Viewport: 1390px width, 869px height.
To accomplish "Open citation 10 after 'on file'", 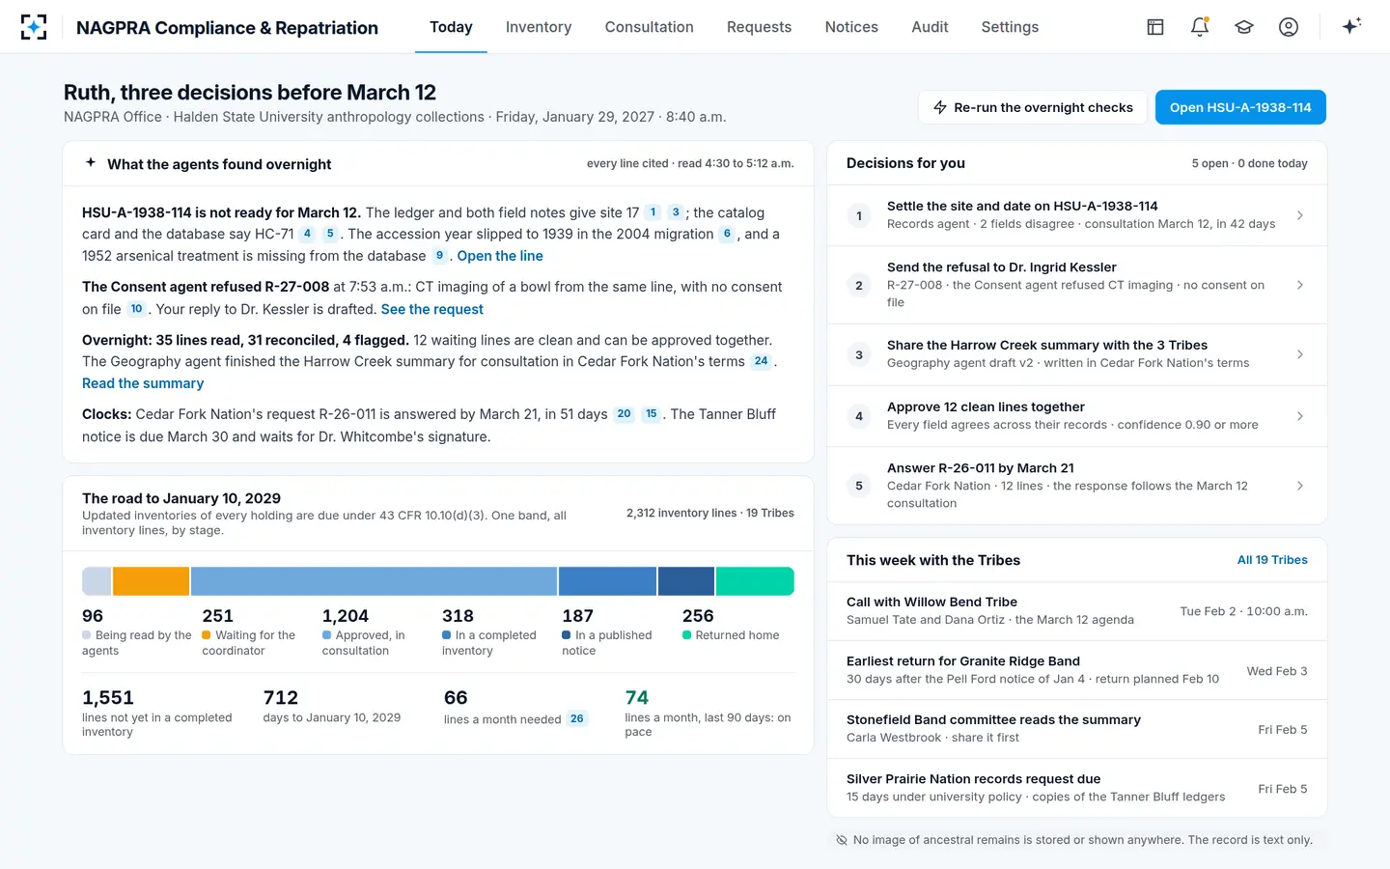I will pyautogui.click(x=136, y=309).
